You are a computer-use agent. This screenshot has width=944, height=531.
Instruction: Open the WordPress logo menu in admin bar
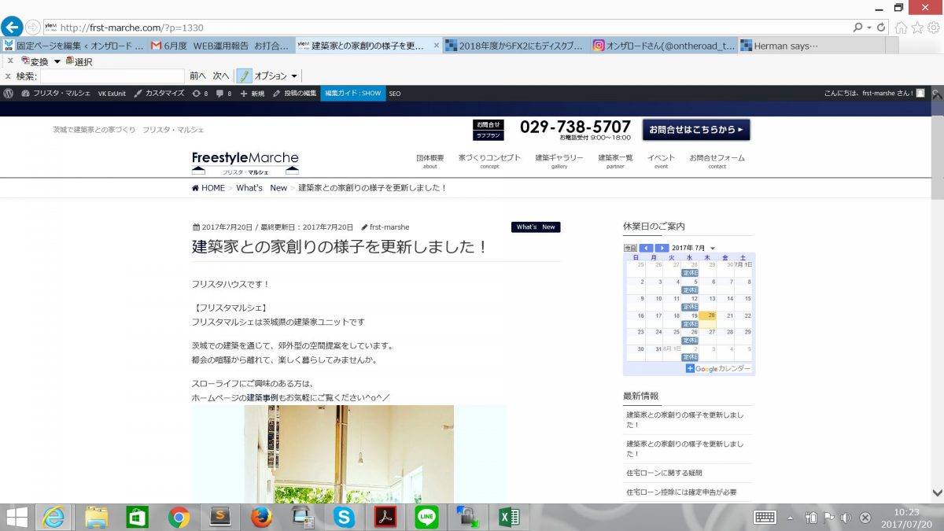click(x=9, y=93)
